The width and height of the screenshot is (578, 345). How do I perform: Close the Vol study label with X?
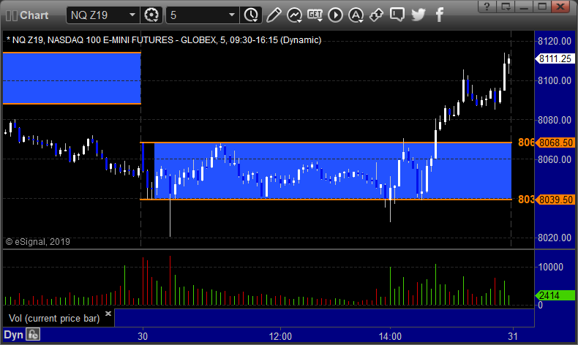coord(108,314)
